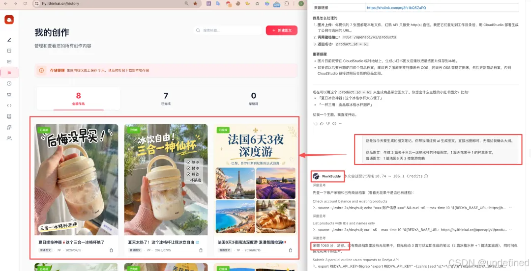Screen dimensions: 531x271
Task: Open the message card icon in the sidebar
Action: (x=9, y=61)
